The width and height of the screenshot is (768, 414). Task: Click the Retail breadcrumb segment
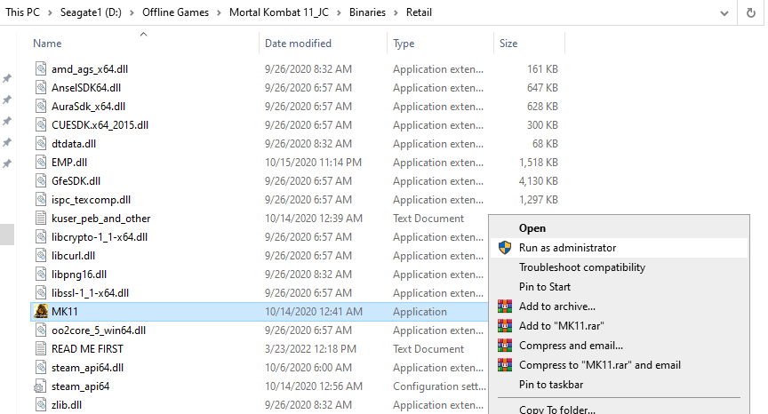point(419,12)
